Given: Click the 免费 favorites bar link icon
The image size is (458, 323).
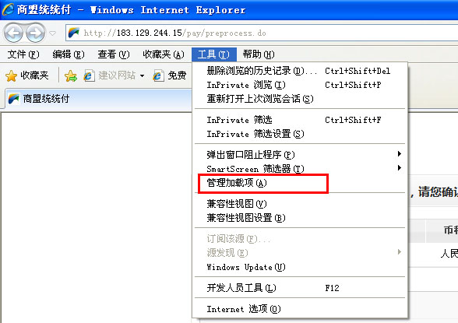Looking at the screenshot, I should pyautogui.click(x=158, y=75).
